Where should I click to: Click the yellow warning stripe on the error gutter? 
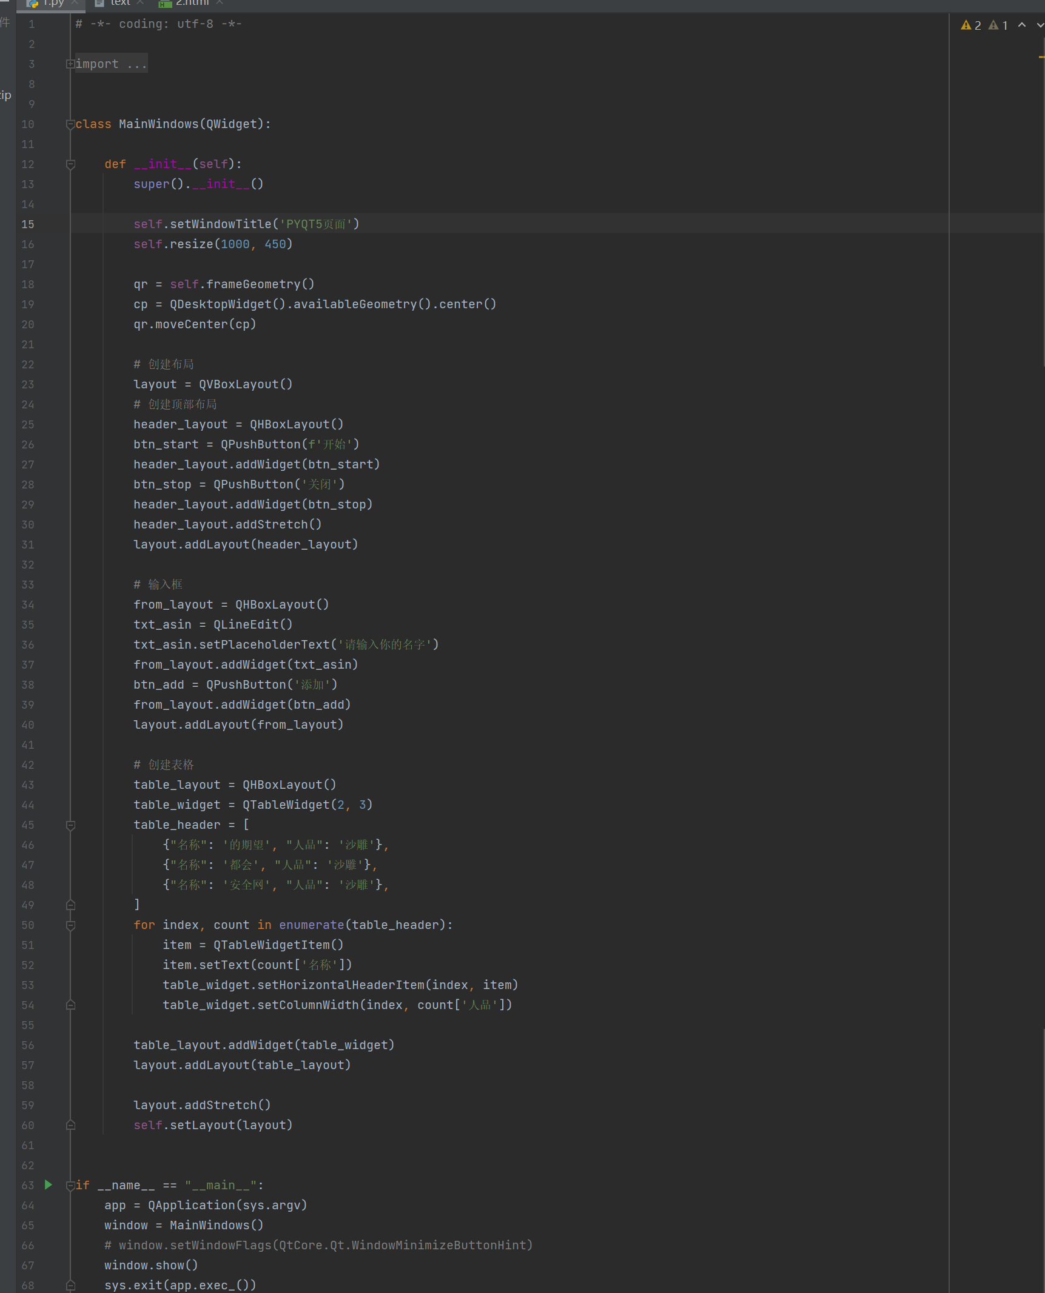(x=1041, y=57)
